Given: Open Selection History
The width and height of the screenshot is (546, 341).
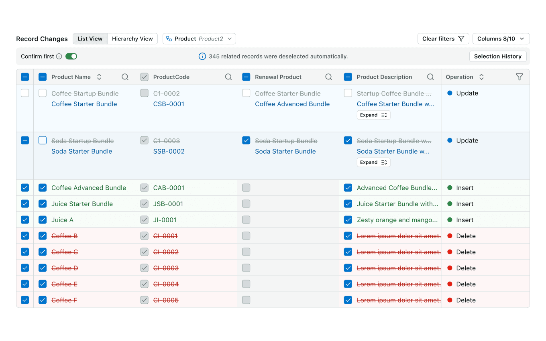Looking at the screenshot, I should [498, 57].
